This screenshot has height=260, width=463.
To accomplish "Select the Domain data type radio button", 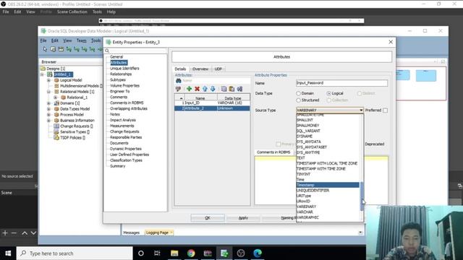I will [x=298, y=93].
